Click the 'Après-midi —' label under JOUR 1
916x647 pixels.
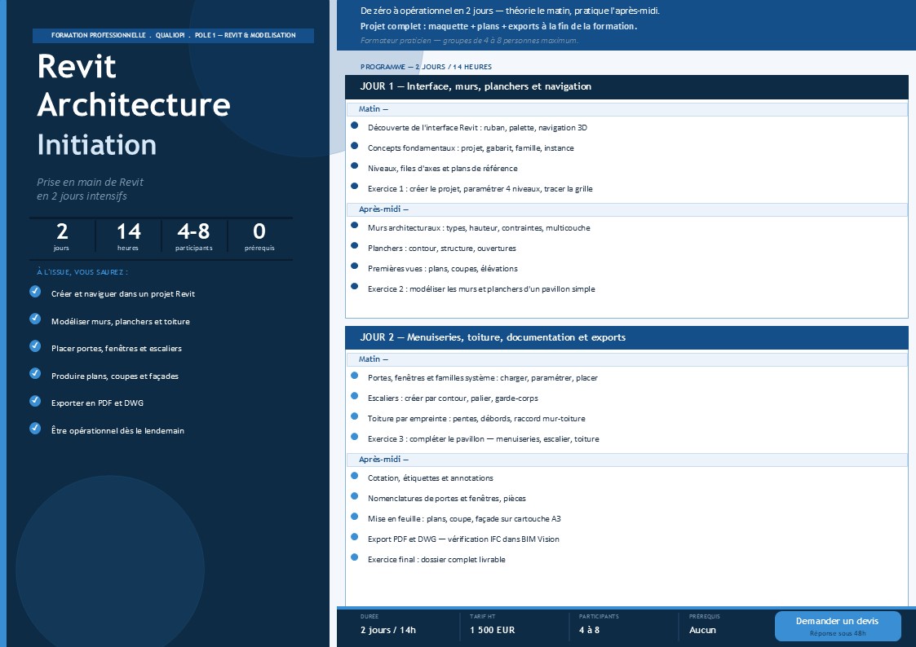(384, 209)
